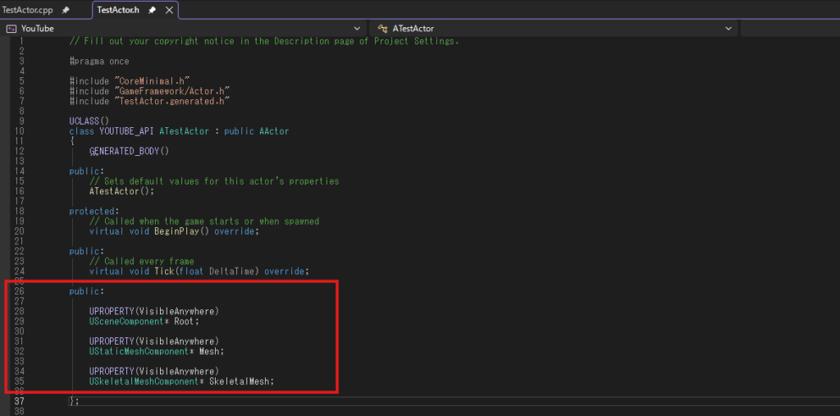The height and width of the screenshot is (416, 840).
Task: Select the TestActor.h tab
Action: (x=119, y=10)
